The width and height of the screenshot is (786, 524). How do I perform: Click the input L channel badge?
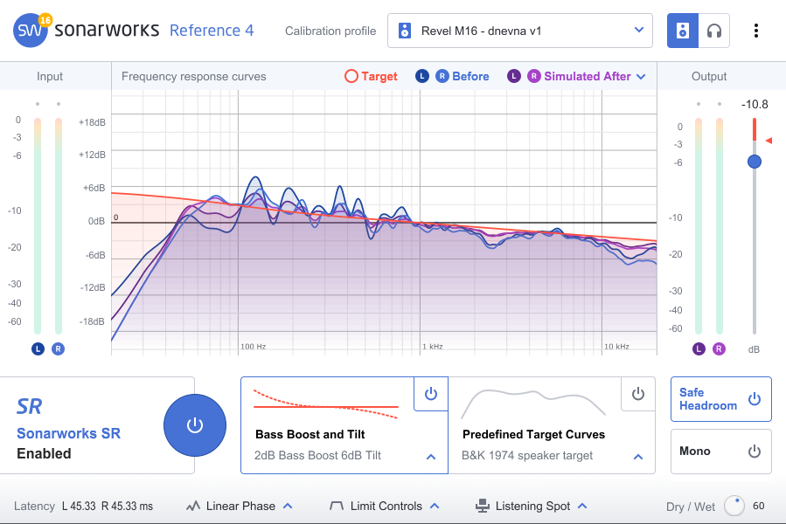(38, 348)
